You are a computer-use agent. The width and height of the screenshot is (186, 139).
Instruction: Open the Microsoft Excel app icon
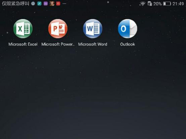pyautogui.click(x=23, y=29)
